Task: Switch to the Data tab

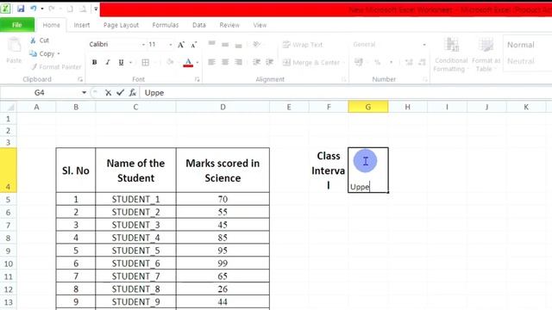Action: (199, 25)
